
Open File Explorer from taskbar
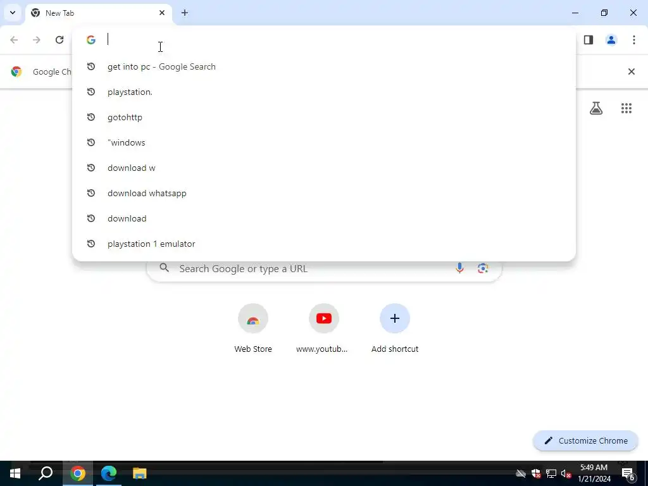140,473
